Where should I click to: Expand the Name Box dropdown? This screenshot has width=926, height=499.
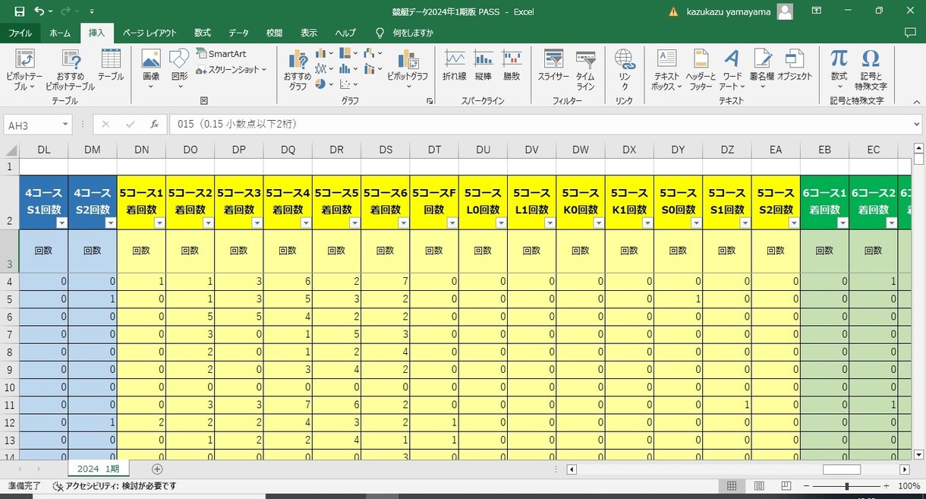(65, 124)
